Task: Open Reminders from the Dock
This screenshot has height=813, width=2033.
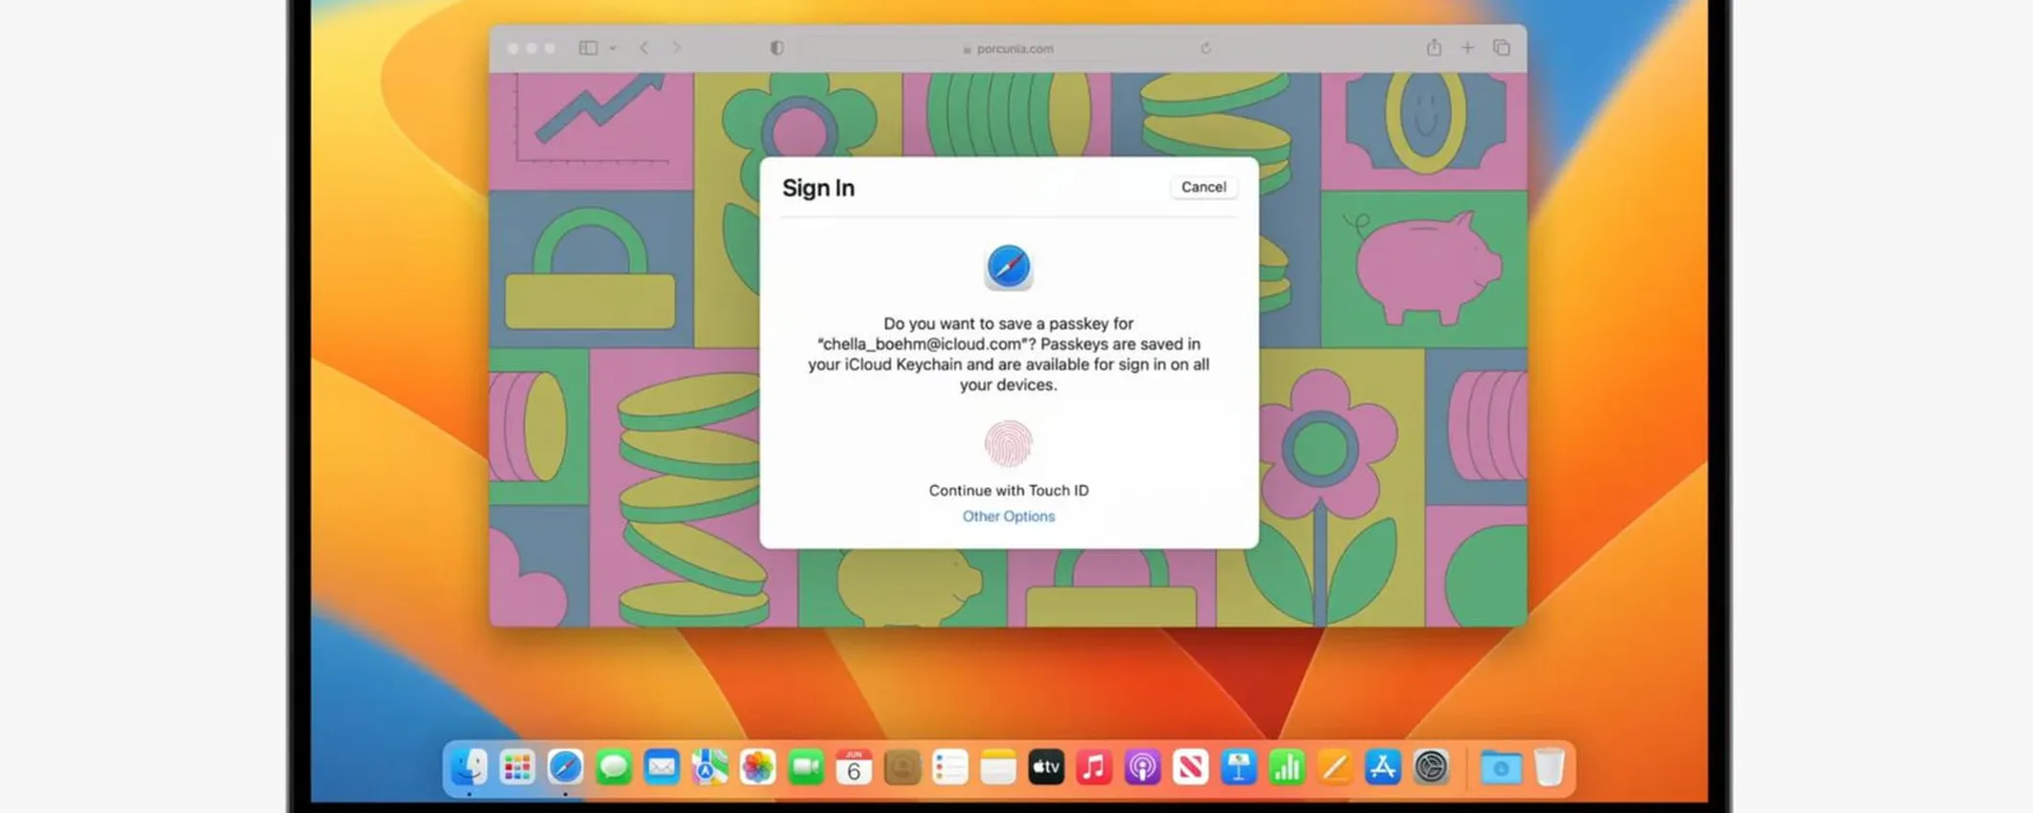Action: pos(950,767)
